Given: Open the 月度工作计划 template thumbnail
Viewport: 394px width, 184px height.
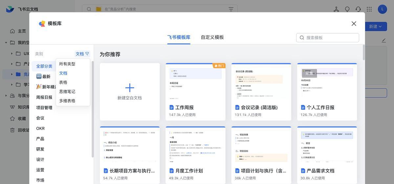Looking at the screenshot, I should [195, 145].
